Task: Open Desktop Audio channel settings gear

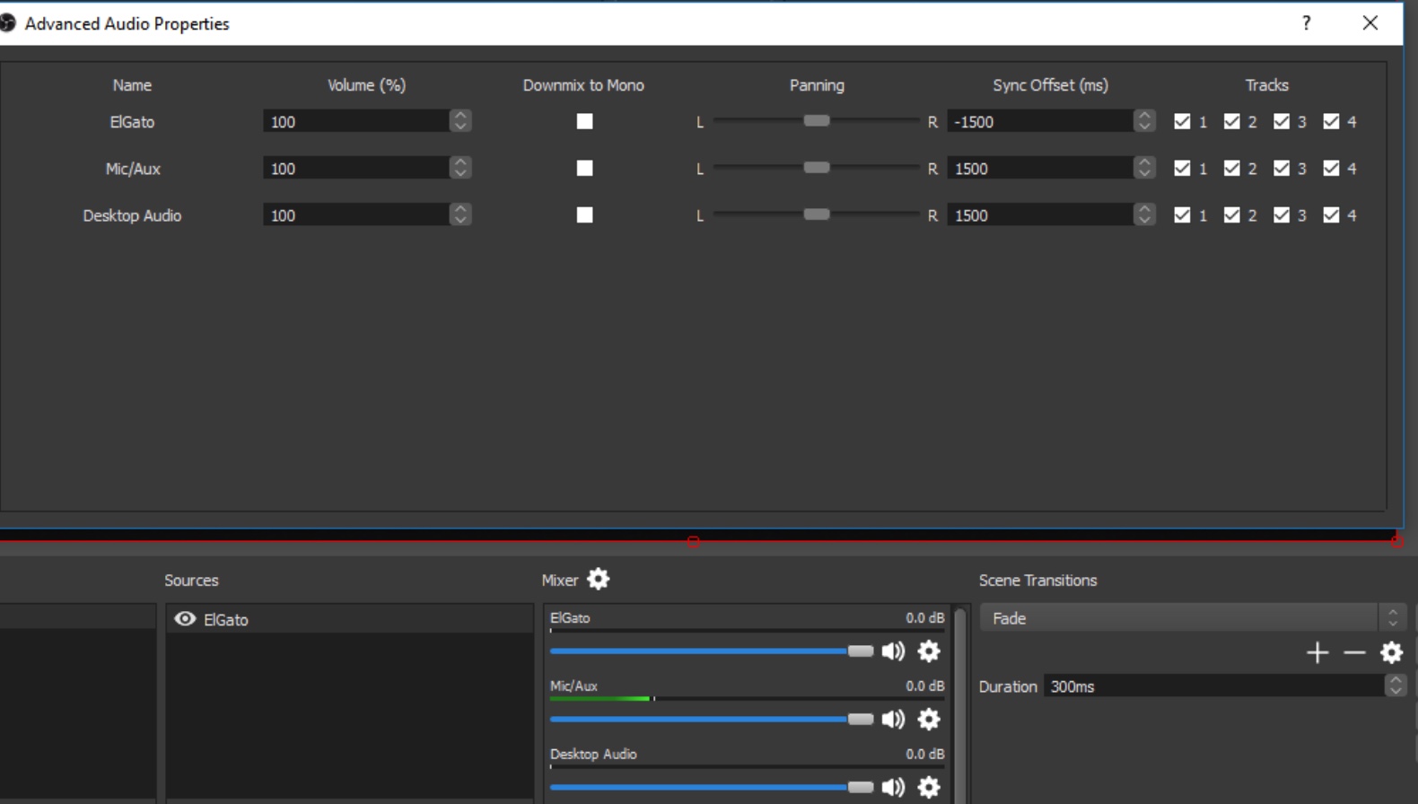Action: (x=929, y=787)
